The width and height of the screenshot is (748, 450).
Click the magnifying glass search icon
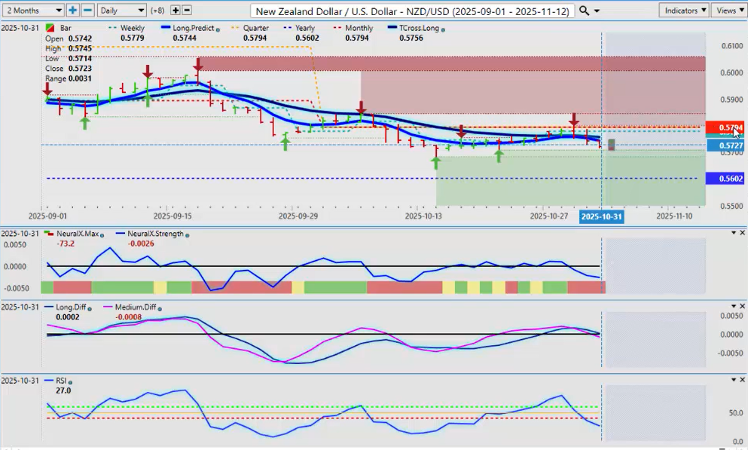click(585, 11)
